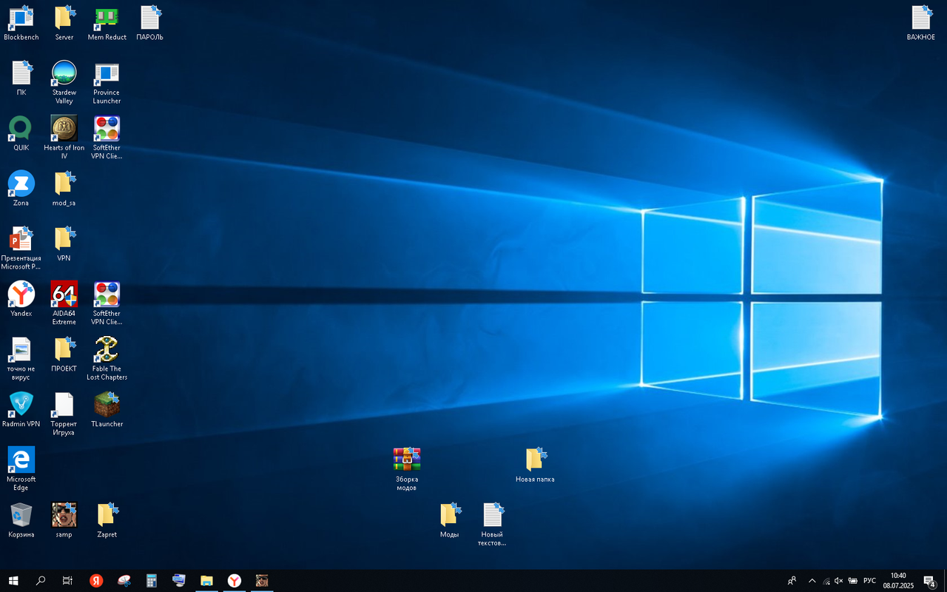The width and height of the screenshot is (947, 592).
Task: Open the Windows Start menu
Action: click(x=13, y=581)
